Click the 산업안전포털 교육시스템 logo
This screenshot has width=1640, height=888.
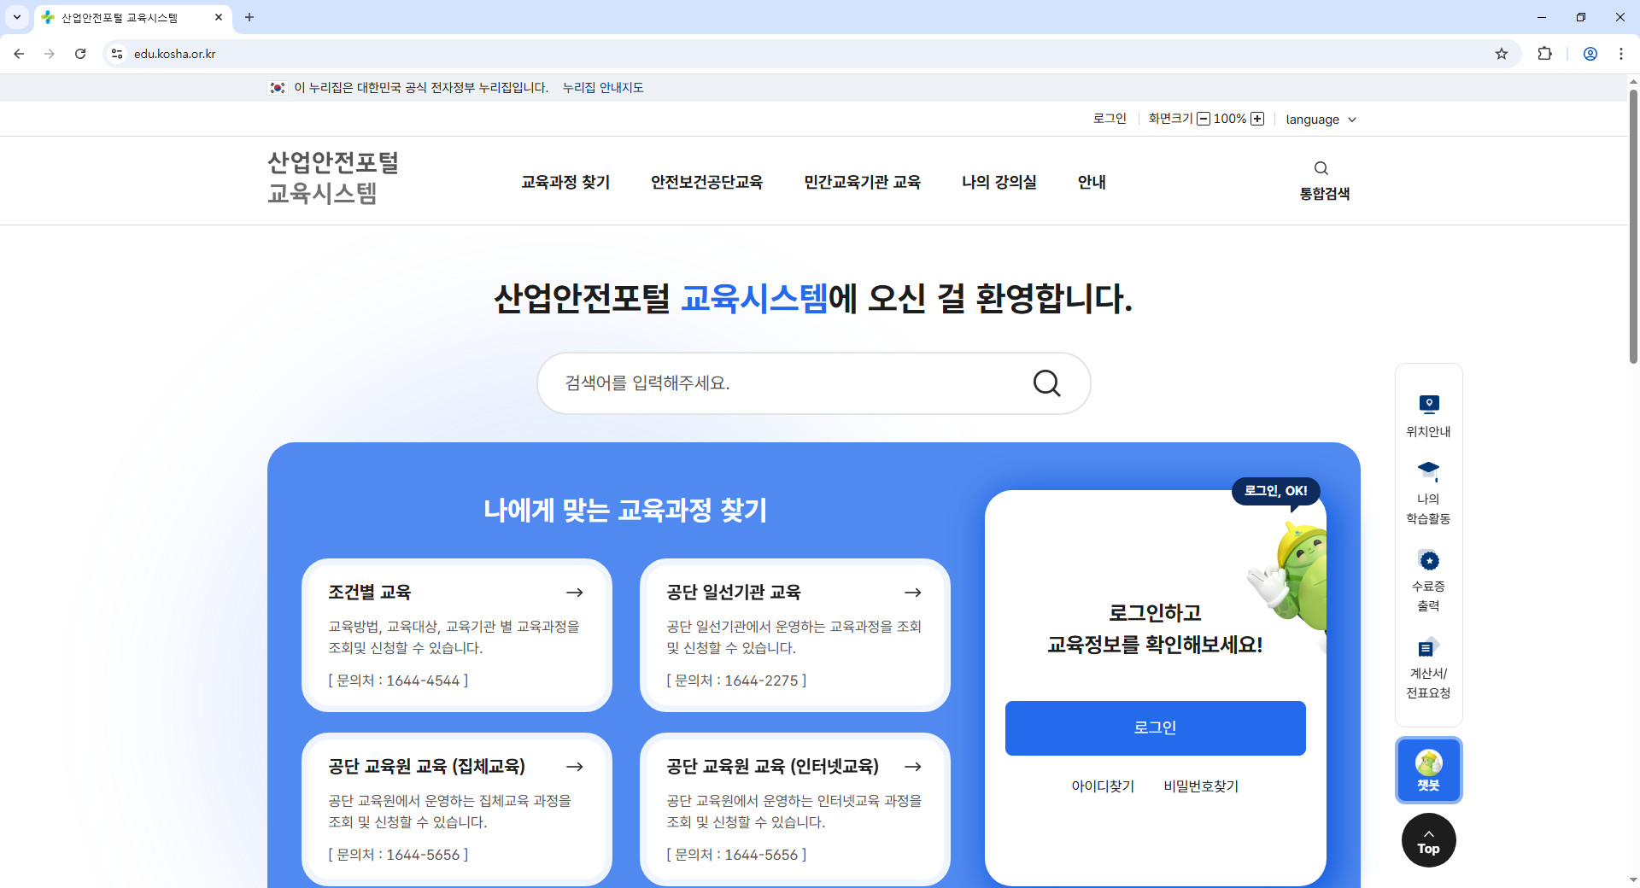[x=333, y=178]
